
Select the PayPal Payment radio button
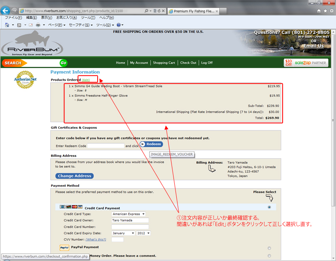pos(269,248)
